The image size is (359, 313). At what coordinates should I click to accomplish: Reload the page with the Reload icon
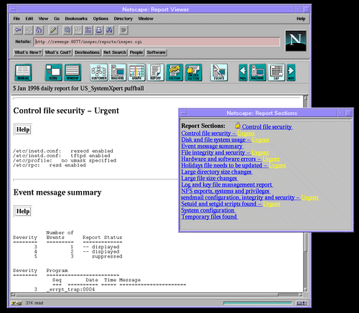coord(67,30)
